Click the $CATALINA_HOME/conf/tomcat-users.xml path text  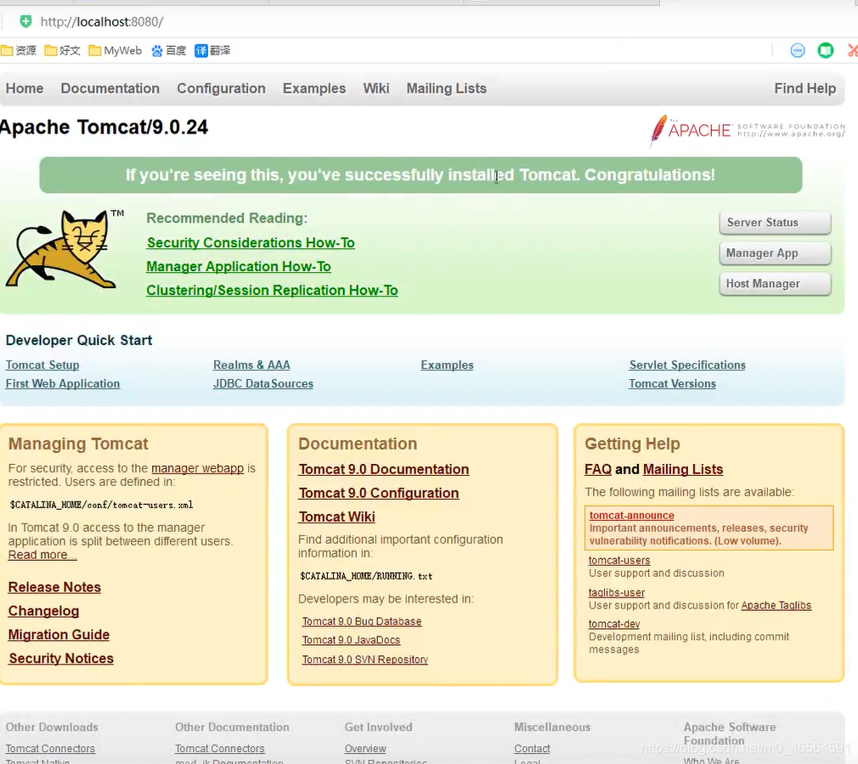click(x=101, y=505)
